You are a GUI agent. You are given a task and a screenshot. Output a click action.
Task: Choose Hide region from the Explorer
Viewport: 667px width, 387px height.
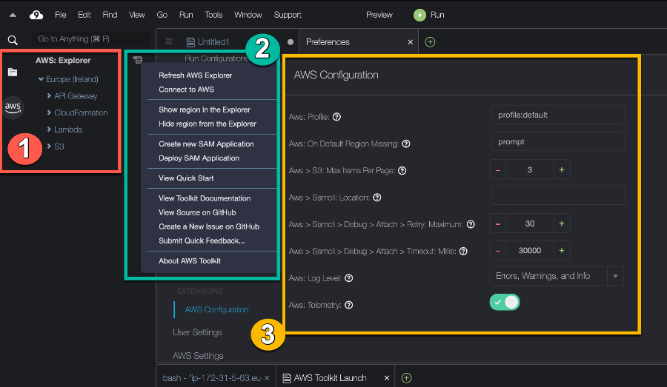[208, 124]
